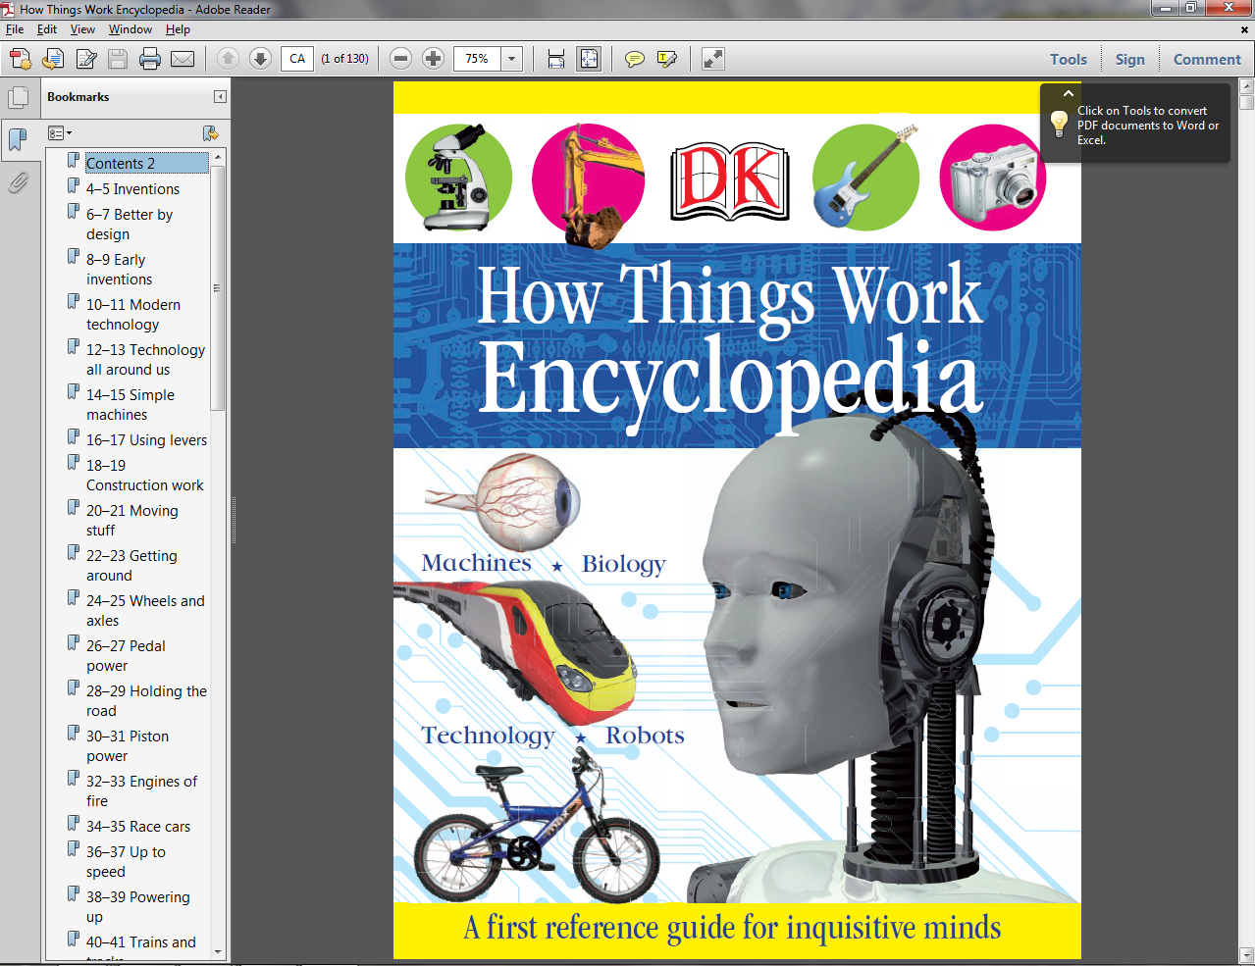
Task: Click the Sign document pencil icon
Action: tap(85, 59)
